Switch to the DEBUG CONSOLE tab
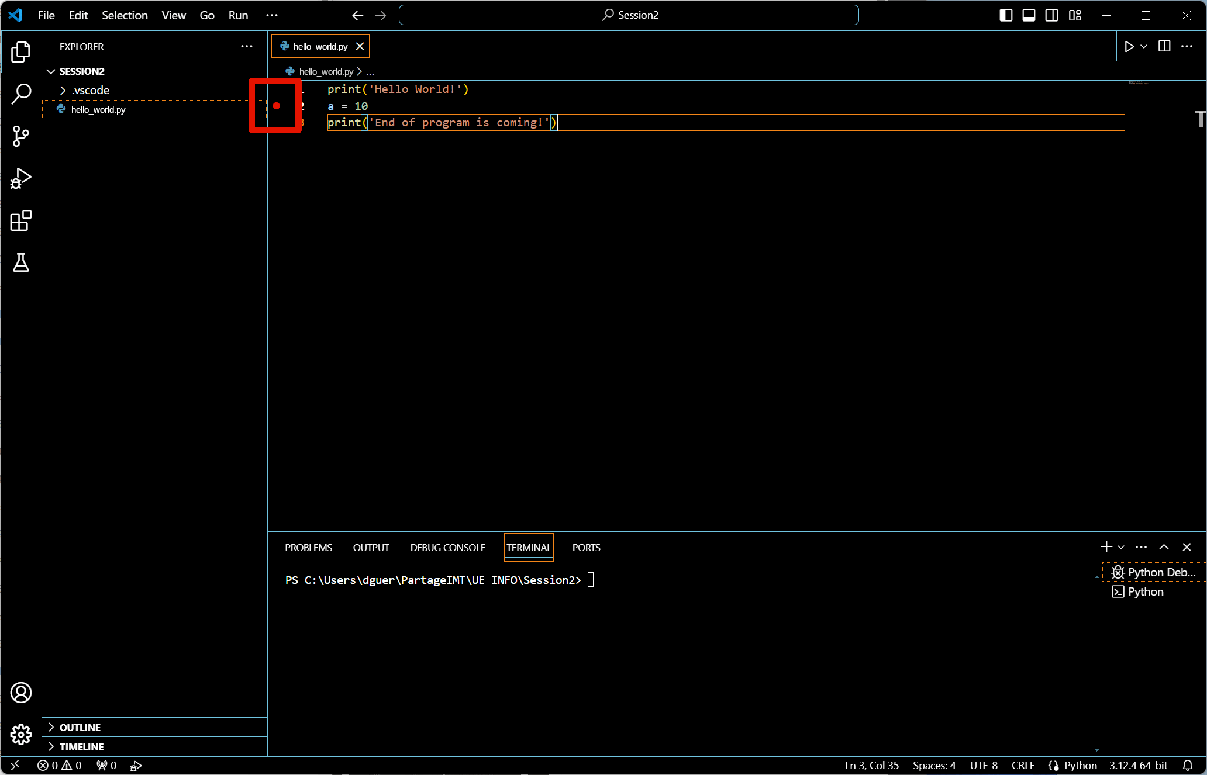 (447, 548)
